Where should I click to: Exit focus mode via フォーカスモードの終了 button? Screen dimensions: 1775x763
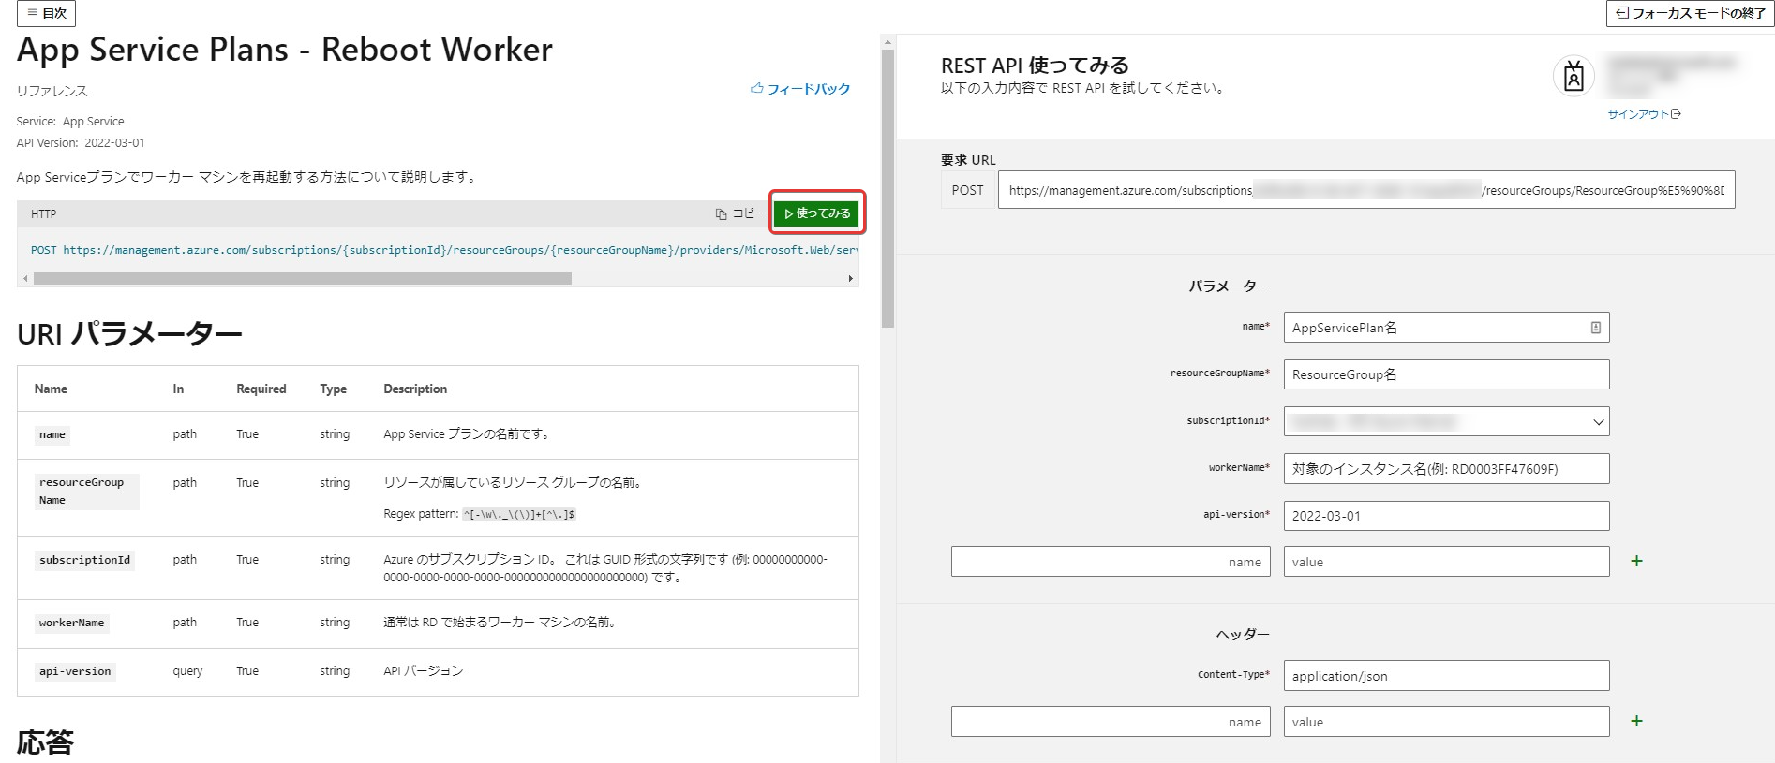1690,13
